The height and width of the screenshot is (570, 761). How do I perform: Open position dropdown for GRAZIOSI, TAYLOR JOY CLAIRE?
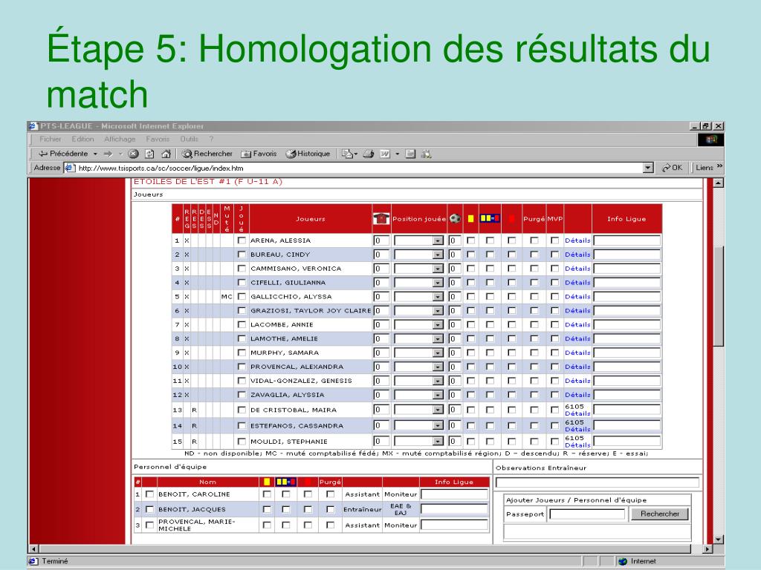438,311
